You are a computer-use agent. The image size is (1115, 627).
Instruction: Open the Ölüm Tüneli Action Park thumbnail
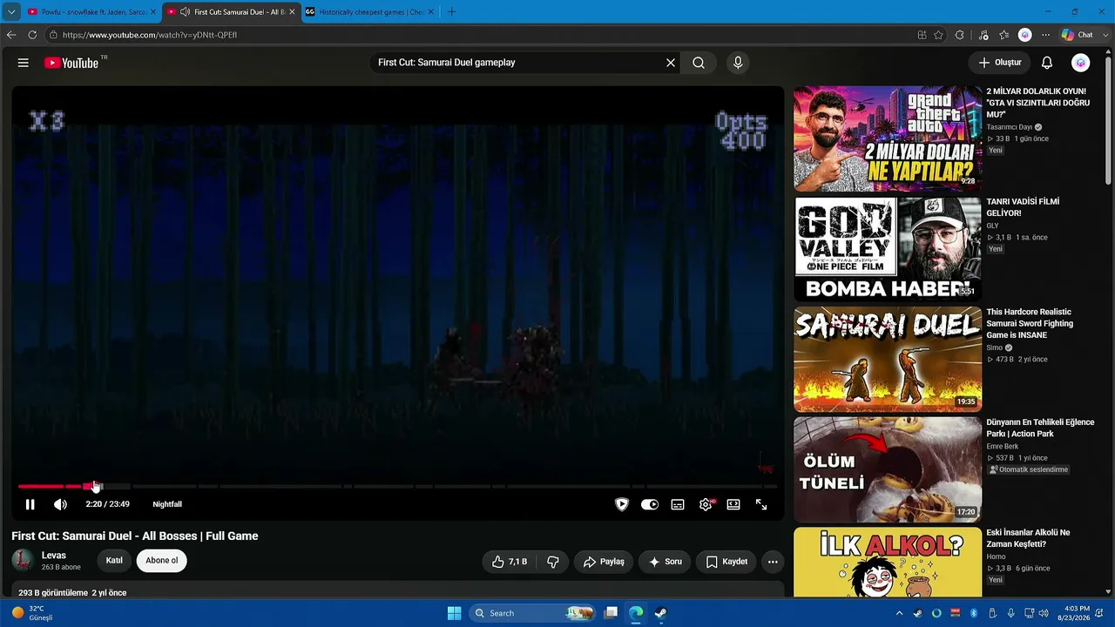(x=887, y=469)
